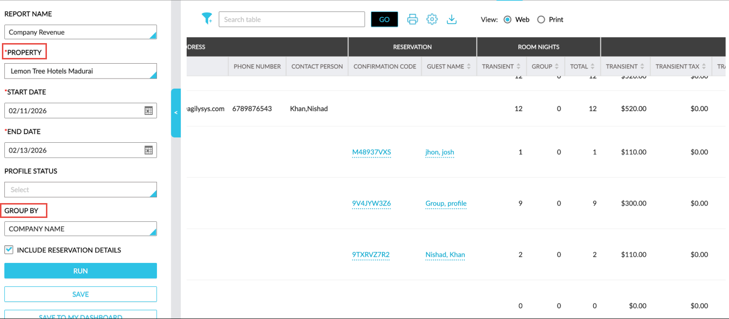Screen dimensions: 729x319
Task: Open the Profile Status select dropdown
Action: 80,190
